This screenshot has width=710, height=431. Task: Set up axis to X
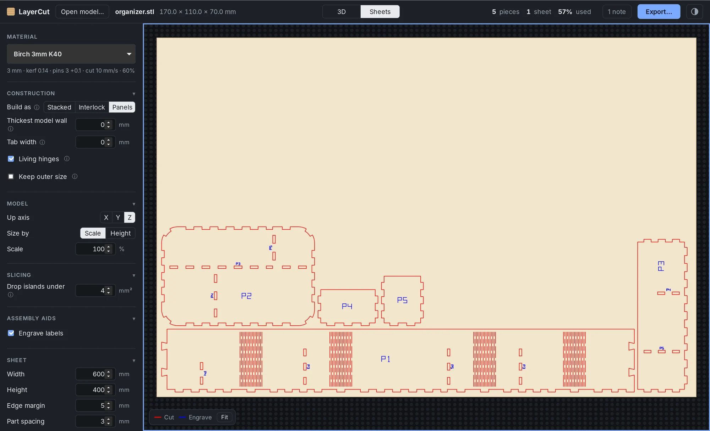click(106, 218)
